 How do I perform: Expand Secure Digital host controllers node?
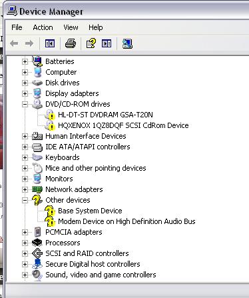tap(25, 264)
